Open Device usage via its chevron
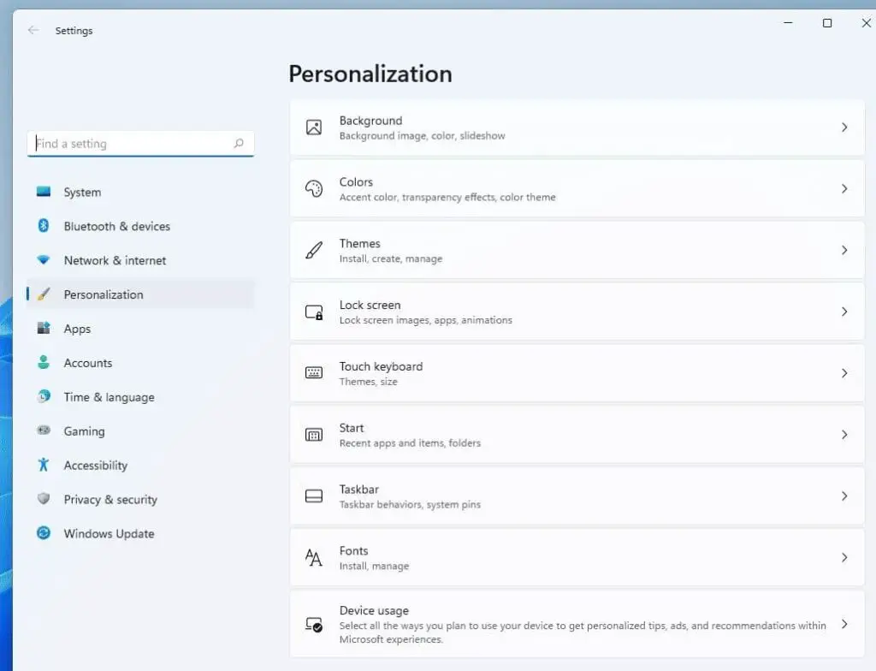Image resolution: width=876 pixels, height=671 pixels. [843, 625]
